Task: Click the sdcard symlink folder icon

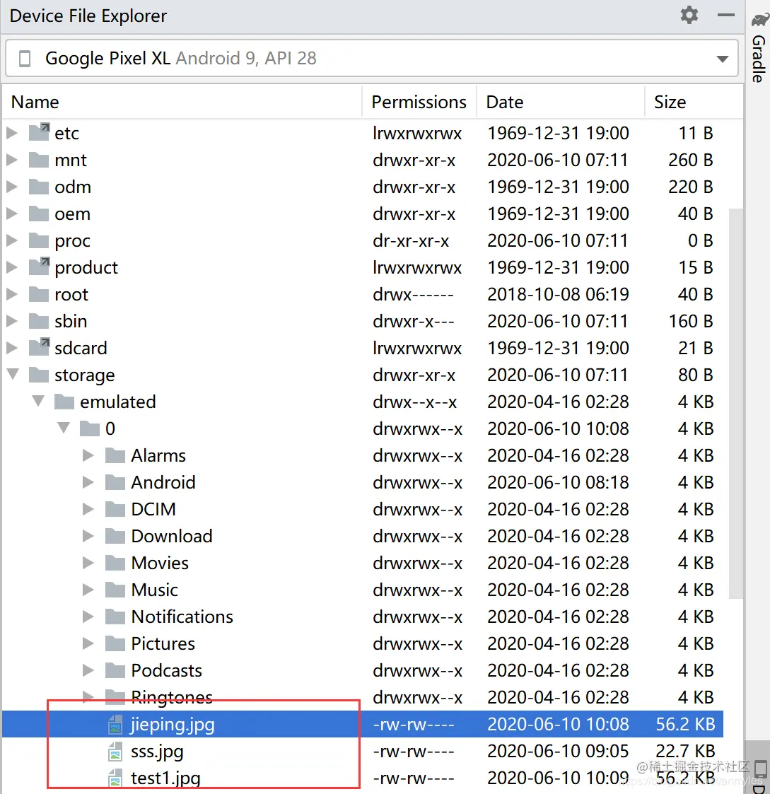Action: point(39,347)
